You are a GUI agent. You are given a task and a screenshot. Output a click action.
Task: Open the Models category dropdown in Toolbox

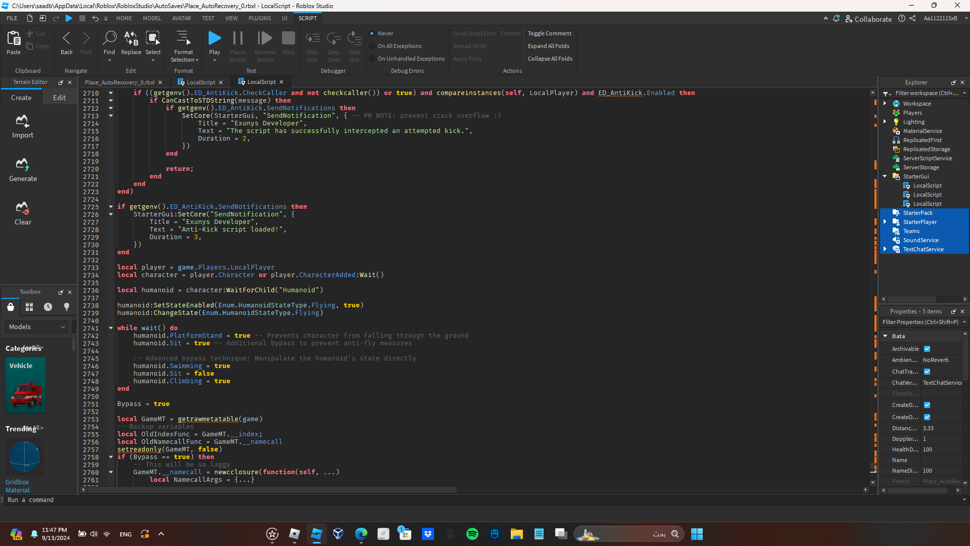[37, 327]
